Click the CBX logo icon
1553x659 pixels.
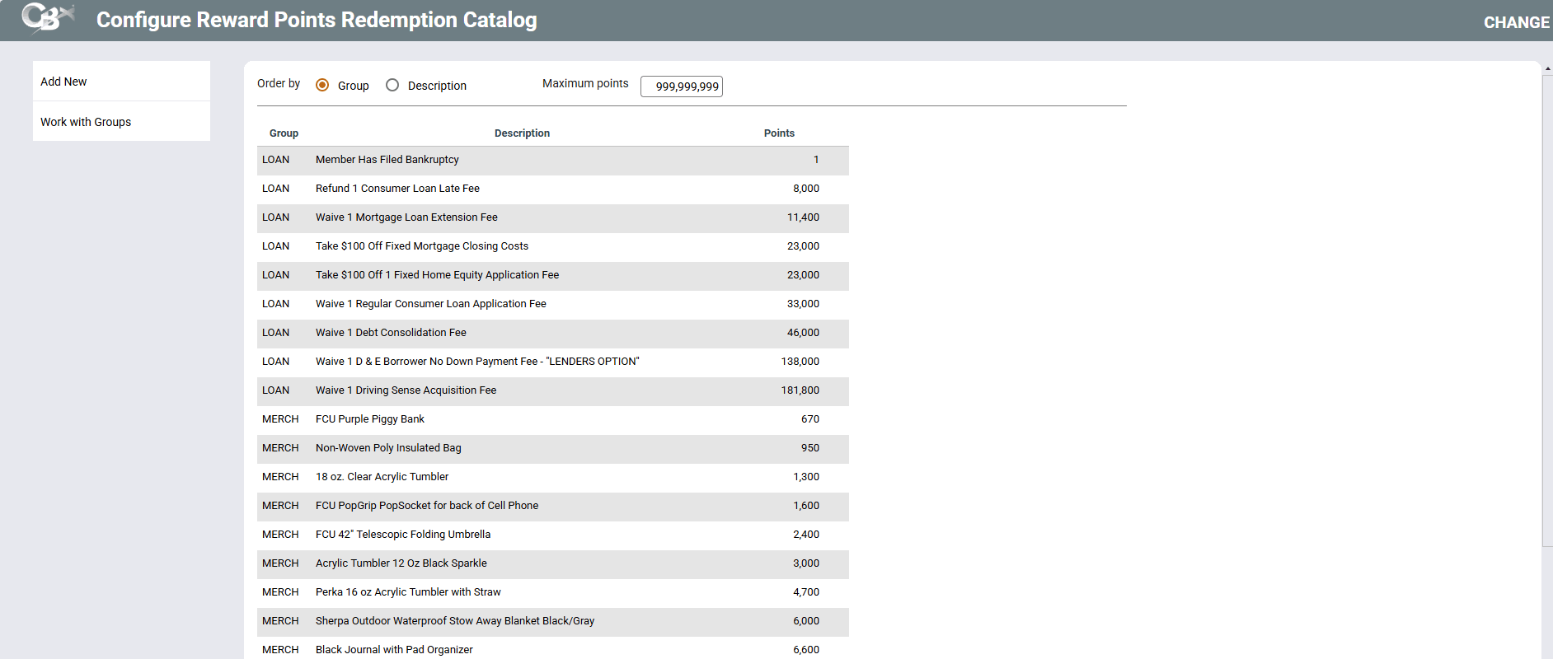(48, 18)
